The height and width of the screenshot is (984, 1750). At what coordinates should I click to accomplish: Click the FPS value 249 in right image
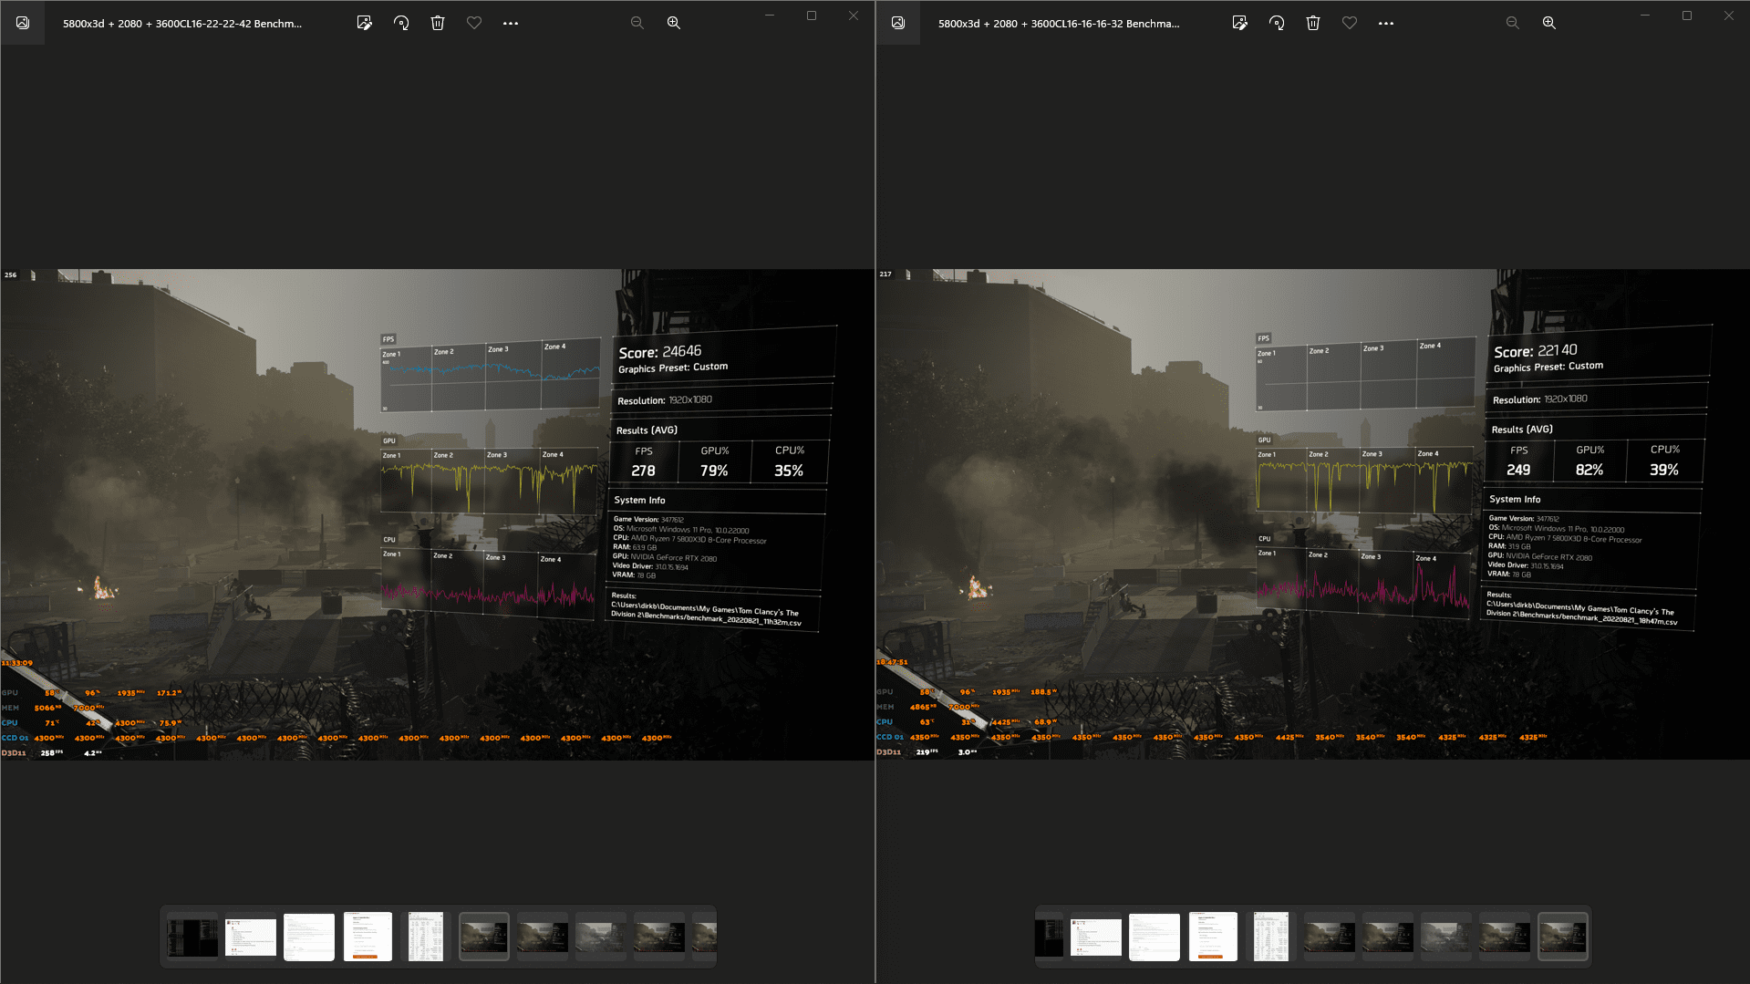1518,470
